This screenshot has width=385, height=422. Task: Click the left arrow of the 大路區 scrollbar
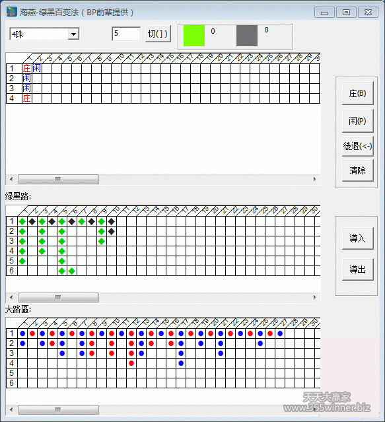click(11, 409)
